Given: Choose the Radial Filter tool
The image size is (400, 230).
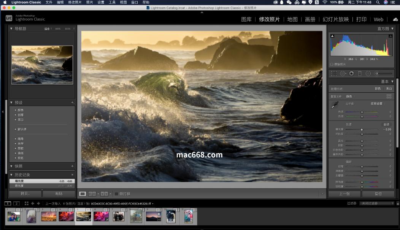Looking at the screenshot, I should (x=368, y=73).
